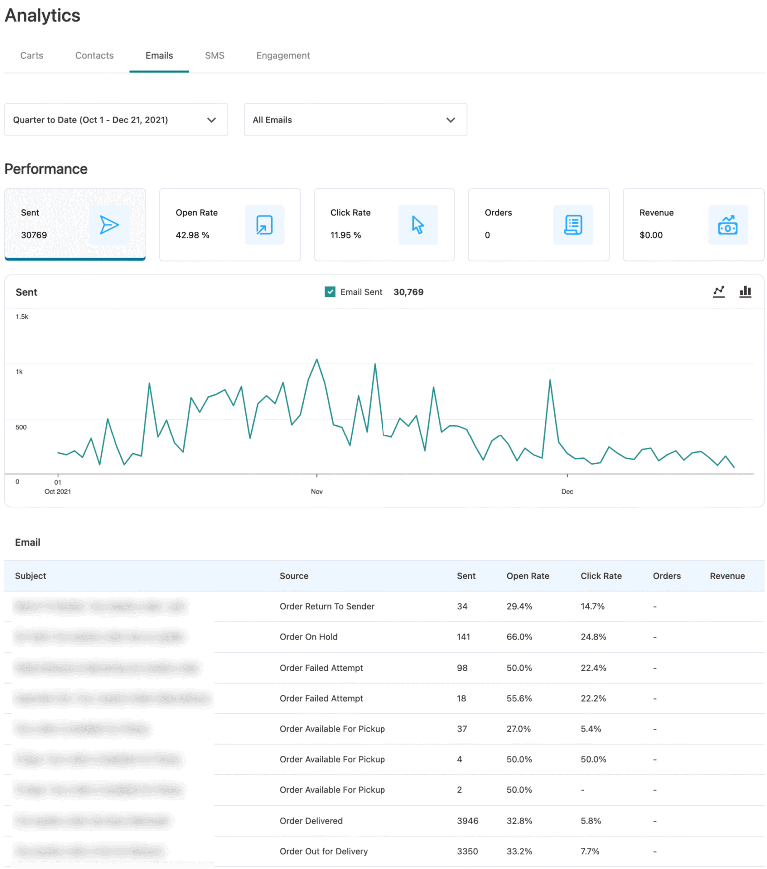The height and width of the screenshot is (869, 767).
Task: Click the Nov axis label on chart
Action: [x=317, y=492]
